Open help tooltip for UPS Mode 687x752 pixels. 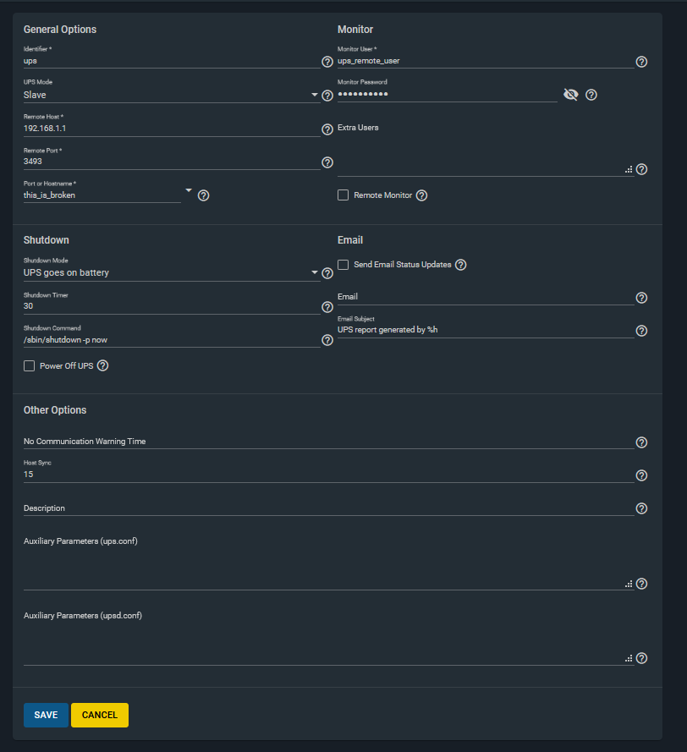327,96
